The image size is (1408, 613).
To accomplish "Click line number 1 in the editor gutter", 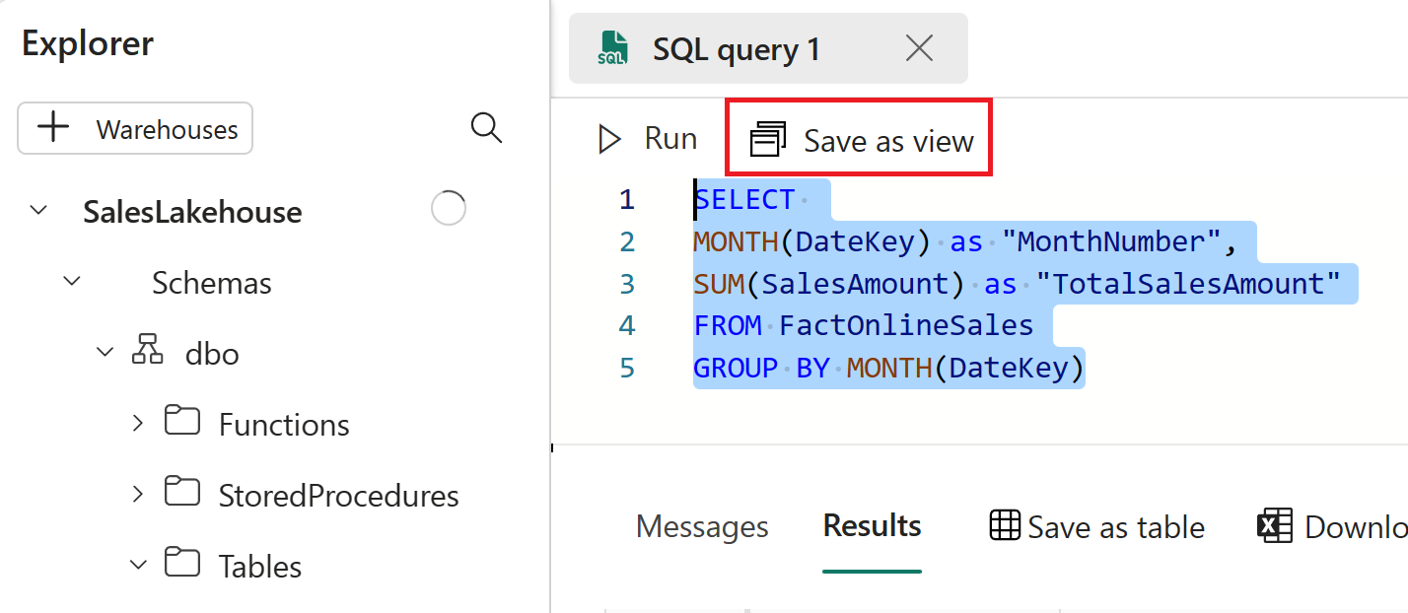I will coord(626,199).
